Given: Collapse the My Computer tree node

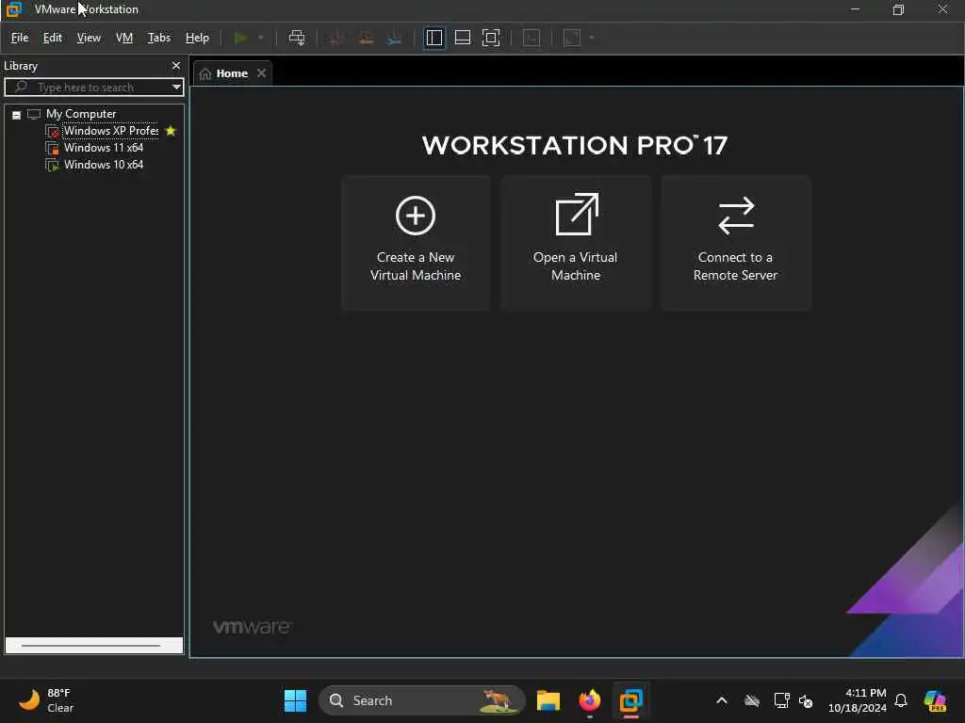Looking at the screenshot, I should coord(17,115).
